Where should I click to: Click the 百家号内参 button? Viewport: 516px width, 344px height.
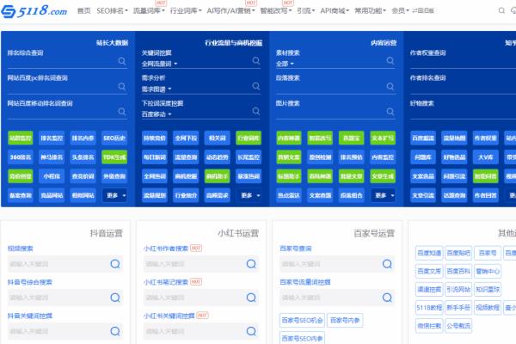(x=345, y=320)
